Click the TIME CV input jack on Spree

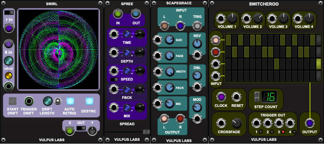tap(113, 34)
